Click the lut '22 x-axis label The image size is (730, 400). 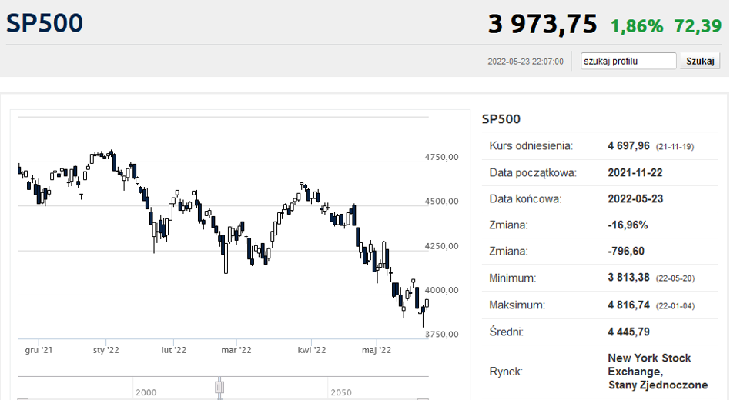(x=174, y=350)
